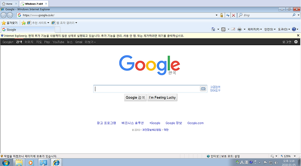Click the 고급검색 advanced search link
The image size is (301, 166).
click(x=215, y=87)
